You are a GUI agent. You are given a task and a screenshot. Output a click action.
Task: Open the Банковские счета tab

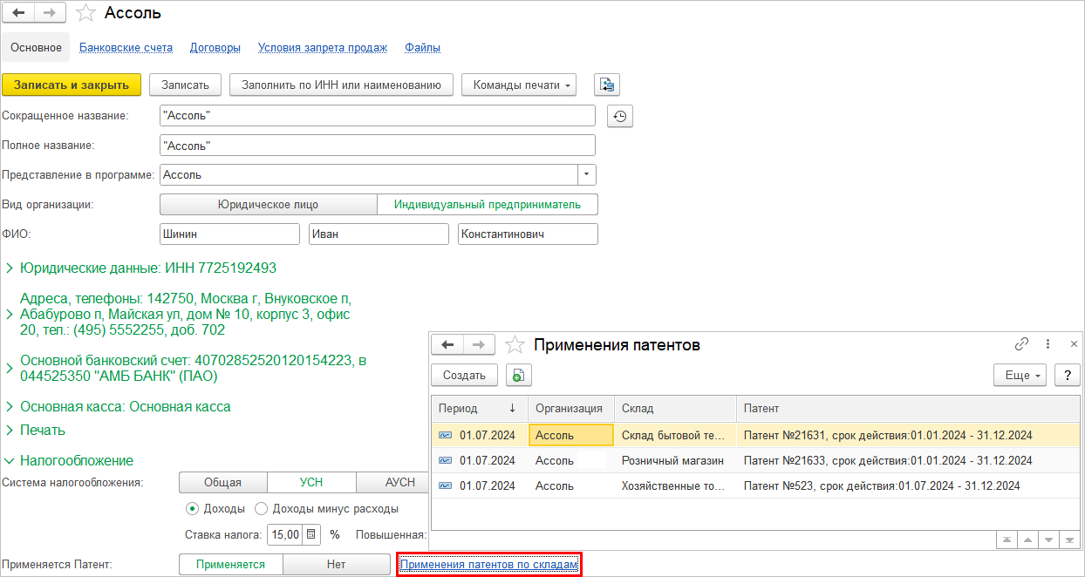126,48
